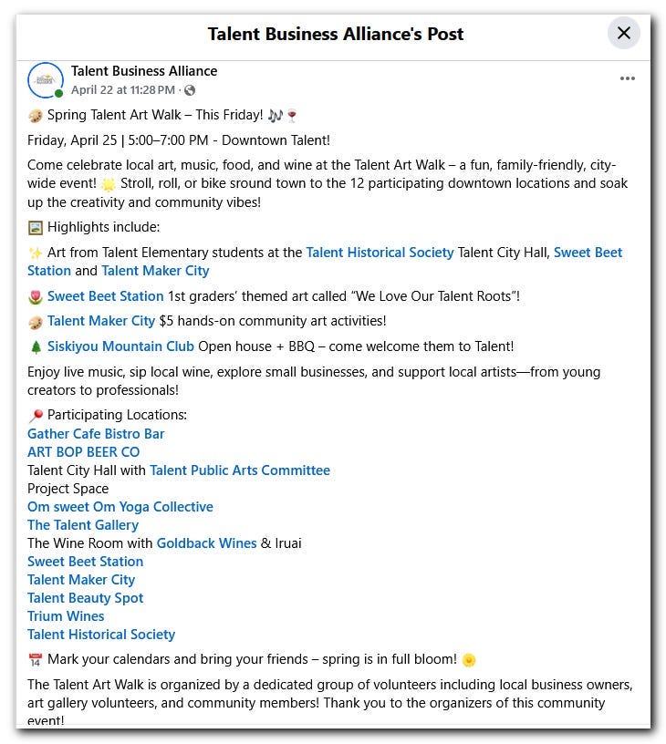Click the sparkles emoji before 'Art from Talent Elementary'
The image size is (666, 744).
click(x=36, y=253)
